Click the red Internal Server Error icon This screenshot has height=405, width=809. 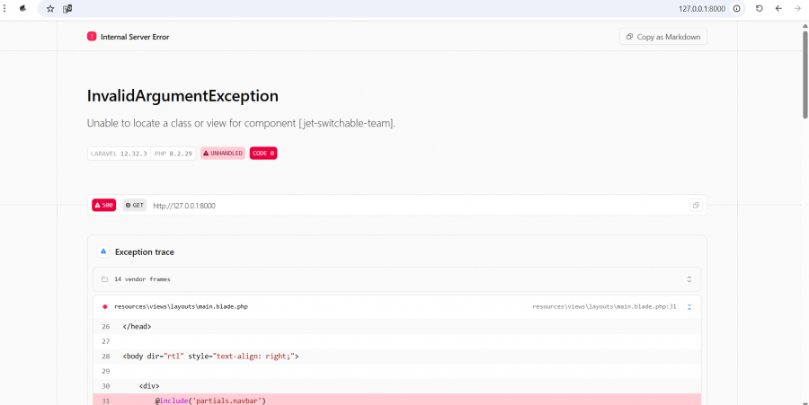(x=92, y=37)
